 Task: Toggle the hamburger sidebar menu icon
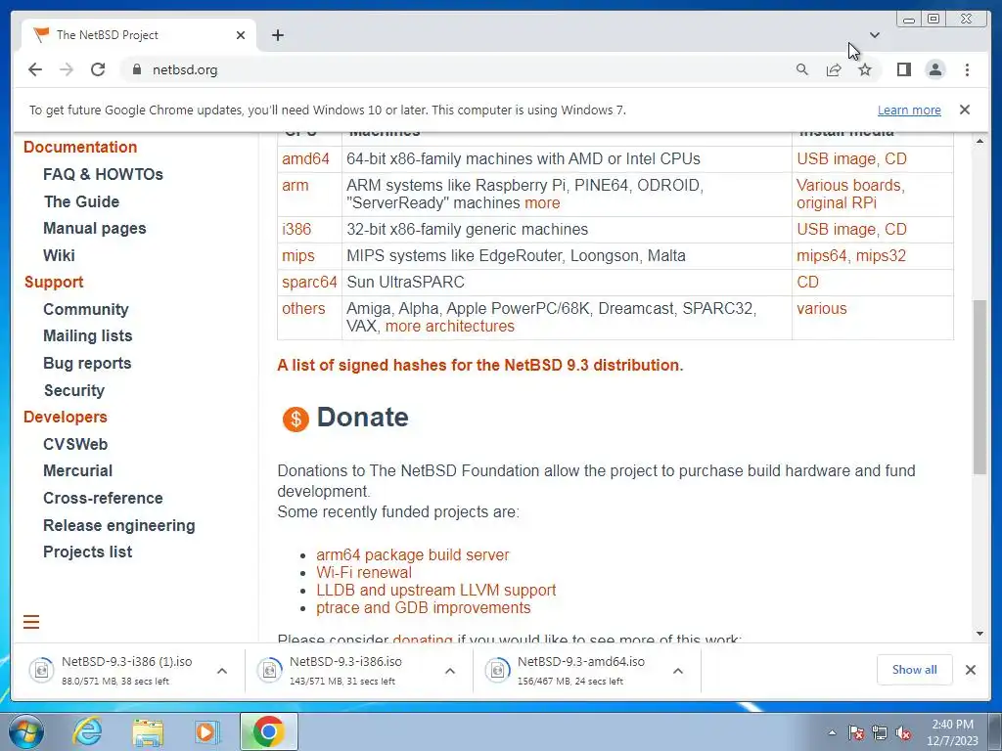tap(31, 622)
